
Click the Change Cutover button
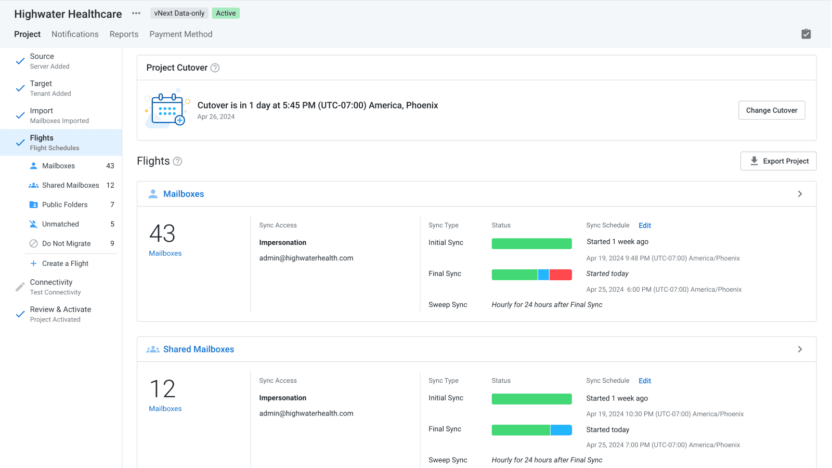click(772, 110)
